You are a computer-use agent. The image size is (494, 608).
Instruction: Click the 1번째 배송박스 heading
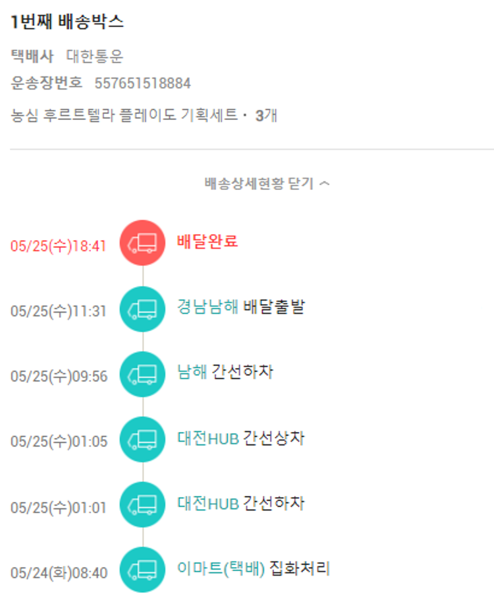tap(67, 22)
